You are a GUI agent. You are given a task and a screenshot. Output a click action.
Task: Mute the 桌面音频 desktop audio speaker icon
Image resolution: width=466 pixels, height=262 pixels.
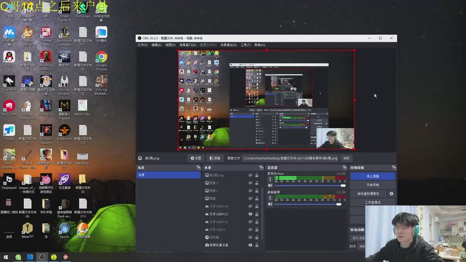tap(270, 204)
